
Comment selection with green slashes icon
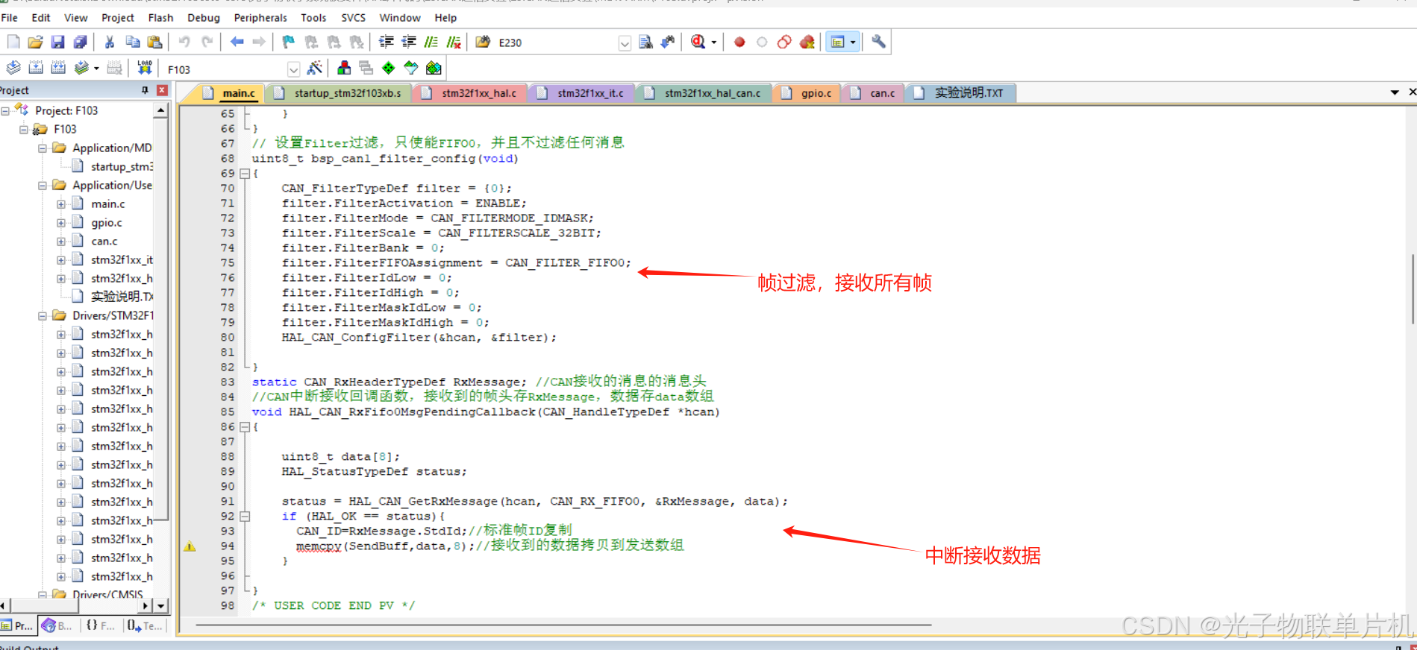pyautogui.click(x=431, y=42)
